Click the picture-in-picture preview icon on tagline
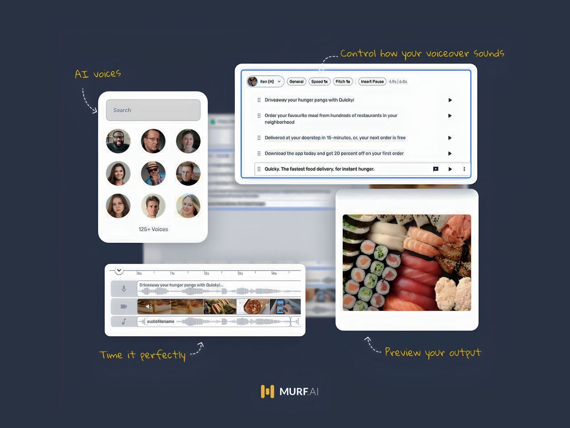This screenshot has height=428, width=570. 435,169
